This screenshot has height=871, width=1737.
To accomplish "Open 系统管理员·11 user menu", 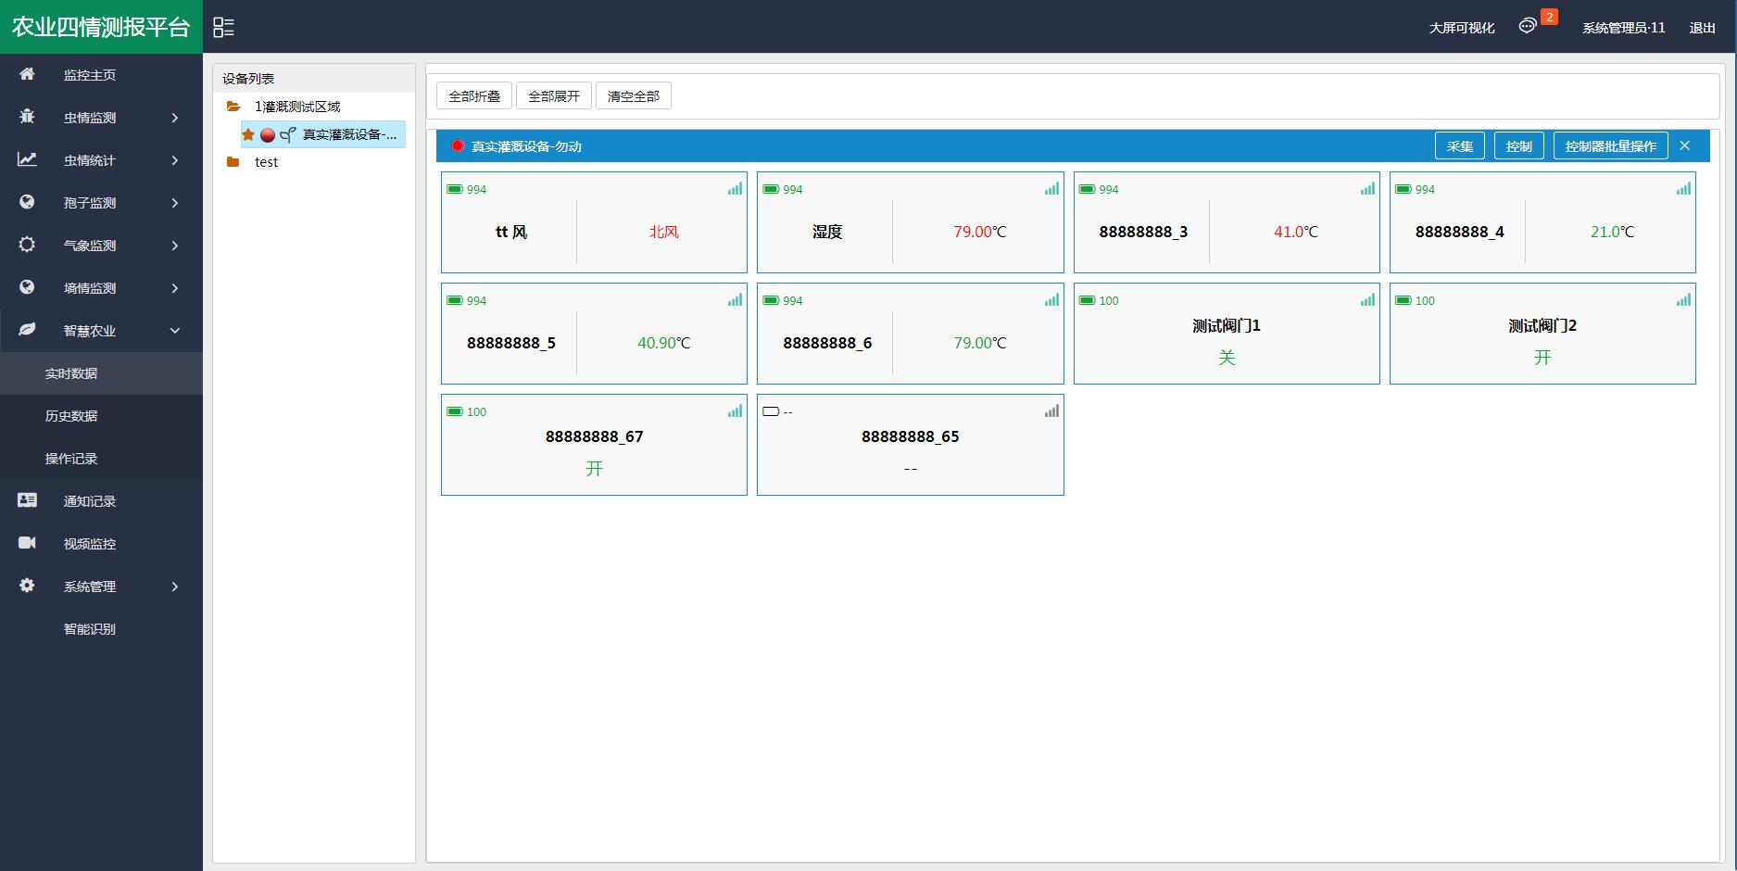I will tap(1624, 28).
